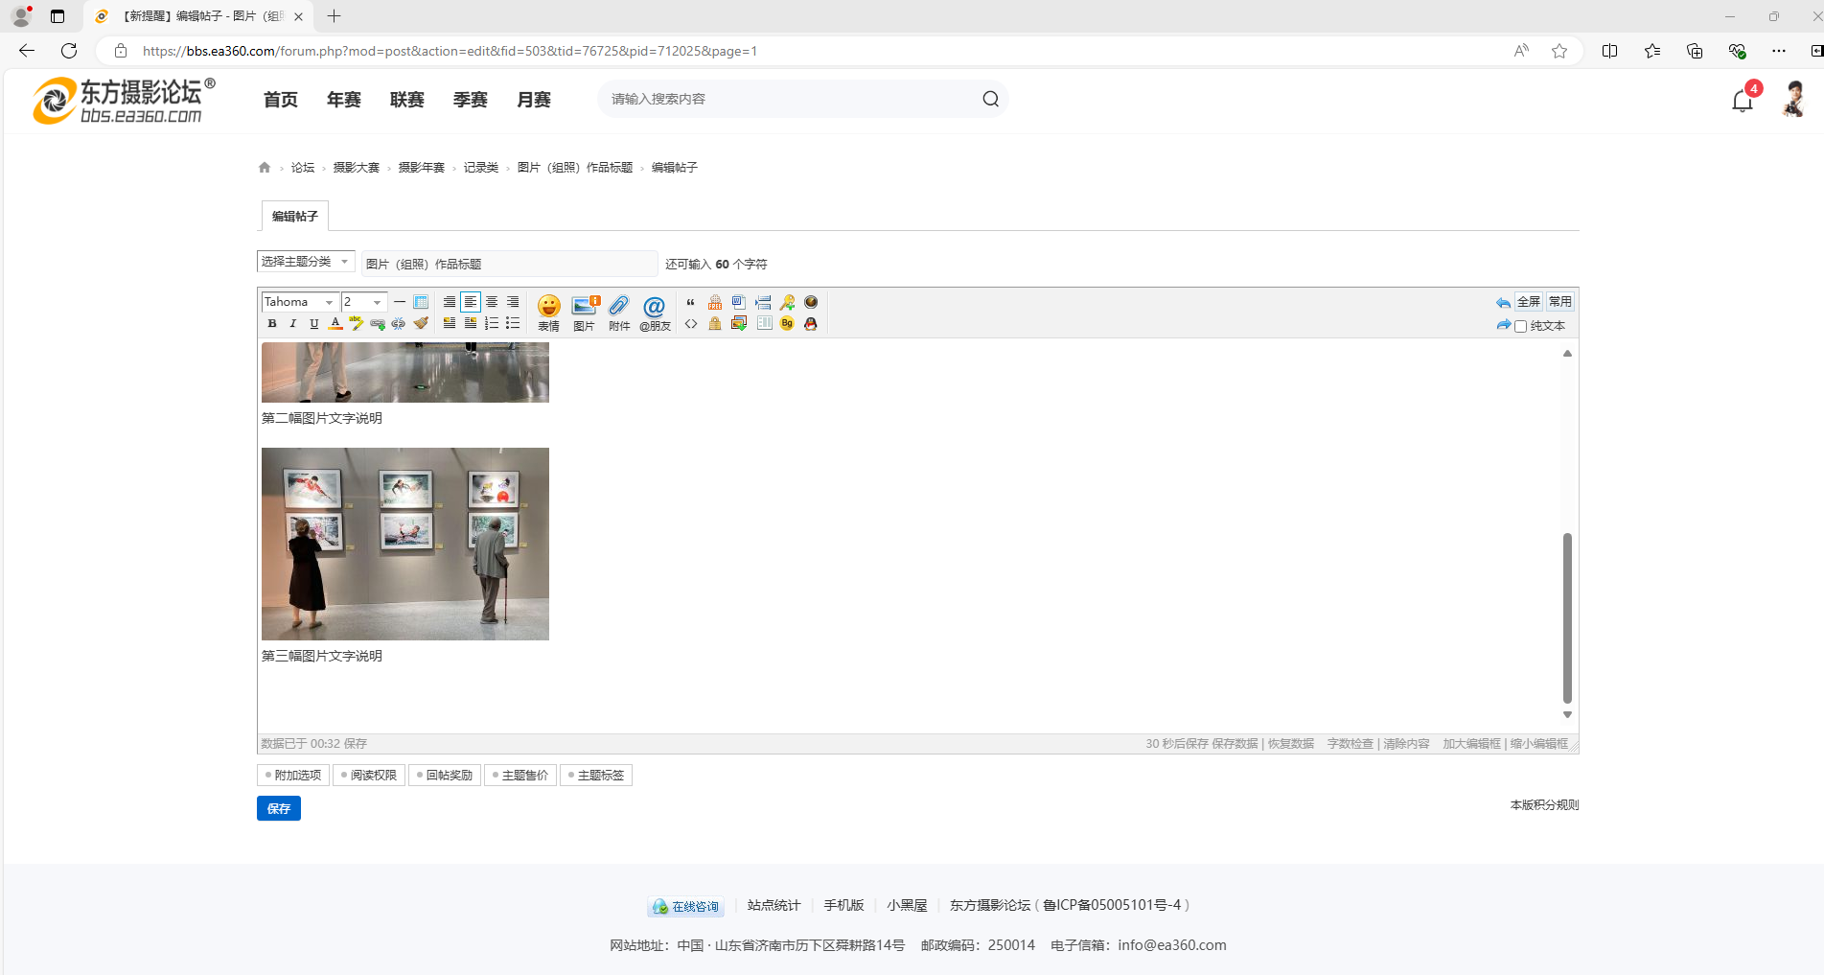Click the blue 保存 save button

coord(279,809)
